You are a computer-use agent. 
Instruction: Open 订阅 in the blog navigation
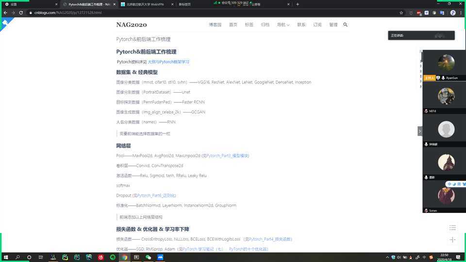click(317, 25)
